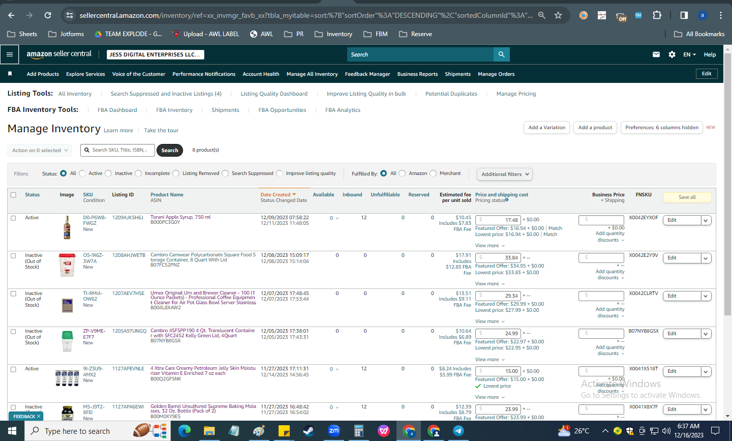Click the Save all button
Screen dimensions: 732x441
(x=687, y=197)
